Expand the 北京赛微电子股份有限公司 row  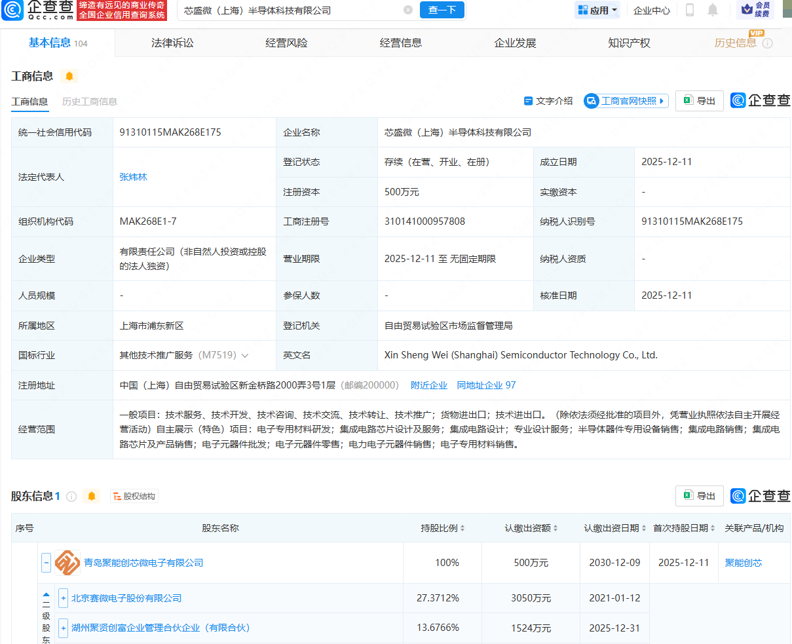coord(63,598)
